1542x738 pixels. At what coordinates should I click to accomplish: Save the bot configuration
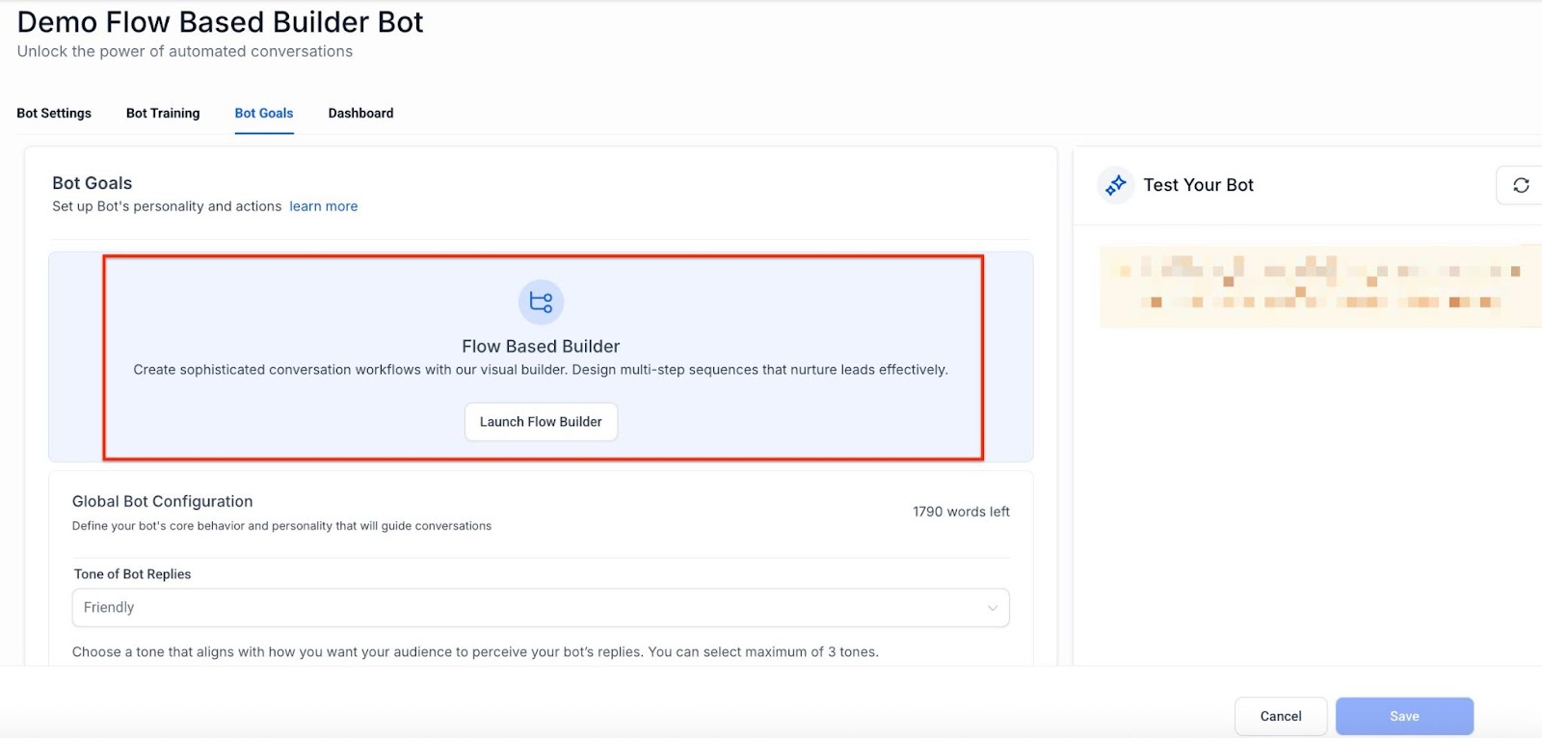(1403, 716)
